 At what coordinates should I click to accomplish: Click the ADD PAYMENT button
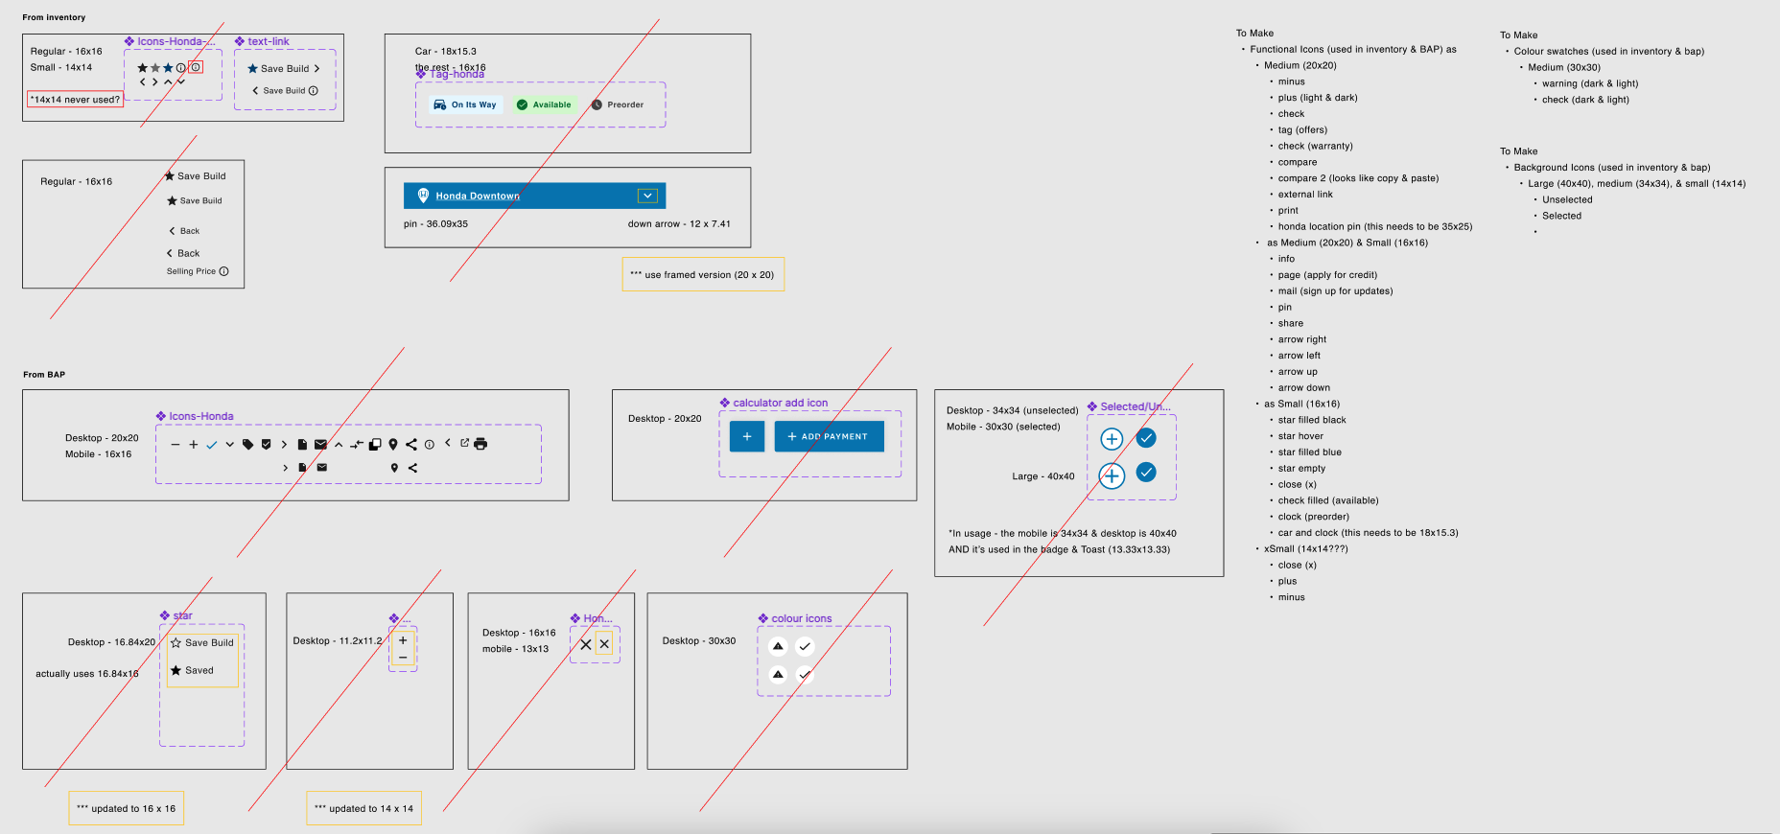point(830,436)
